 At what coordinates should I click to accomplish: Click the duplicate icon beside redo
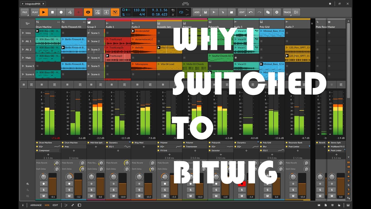click(x=268, y=12)
